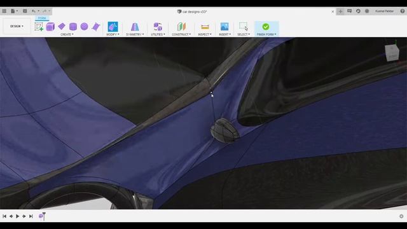Select the side mirror body on car
The width and height of the screenshot is (407, 229).
point(224,130)
